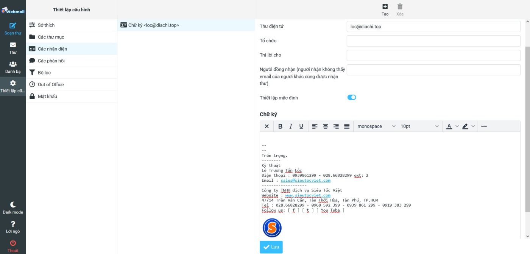Switch on Dark mode
530x254 pixels.
(13, 208)
